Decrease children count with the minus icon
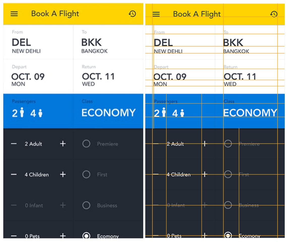 pyautogui.click(x=14, y=174)
